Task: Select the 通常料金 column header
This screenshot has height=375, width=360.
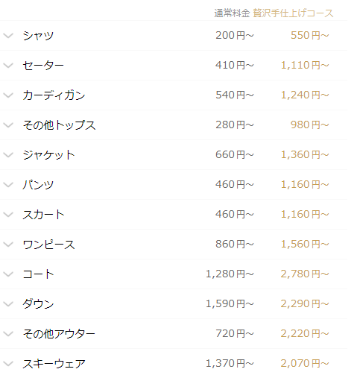Action: (232, 13)
